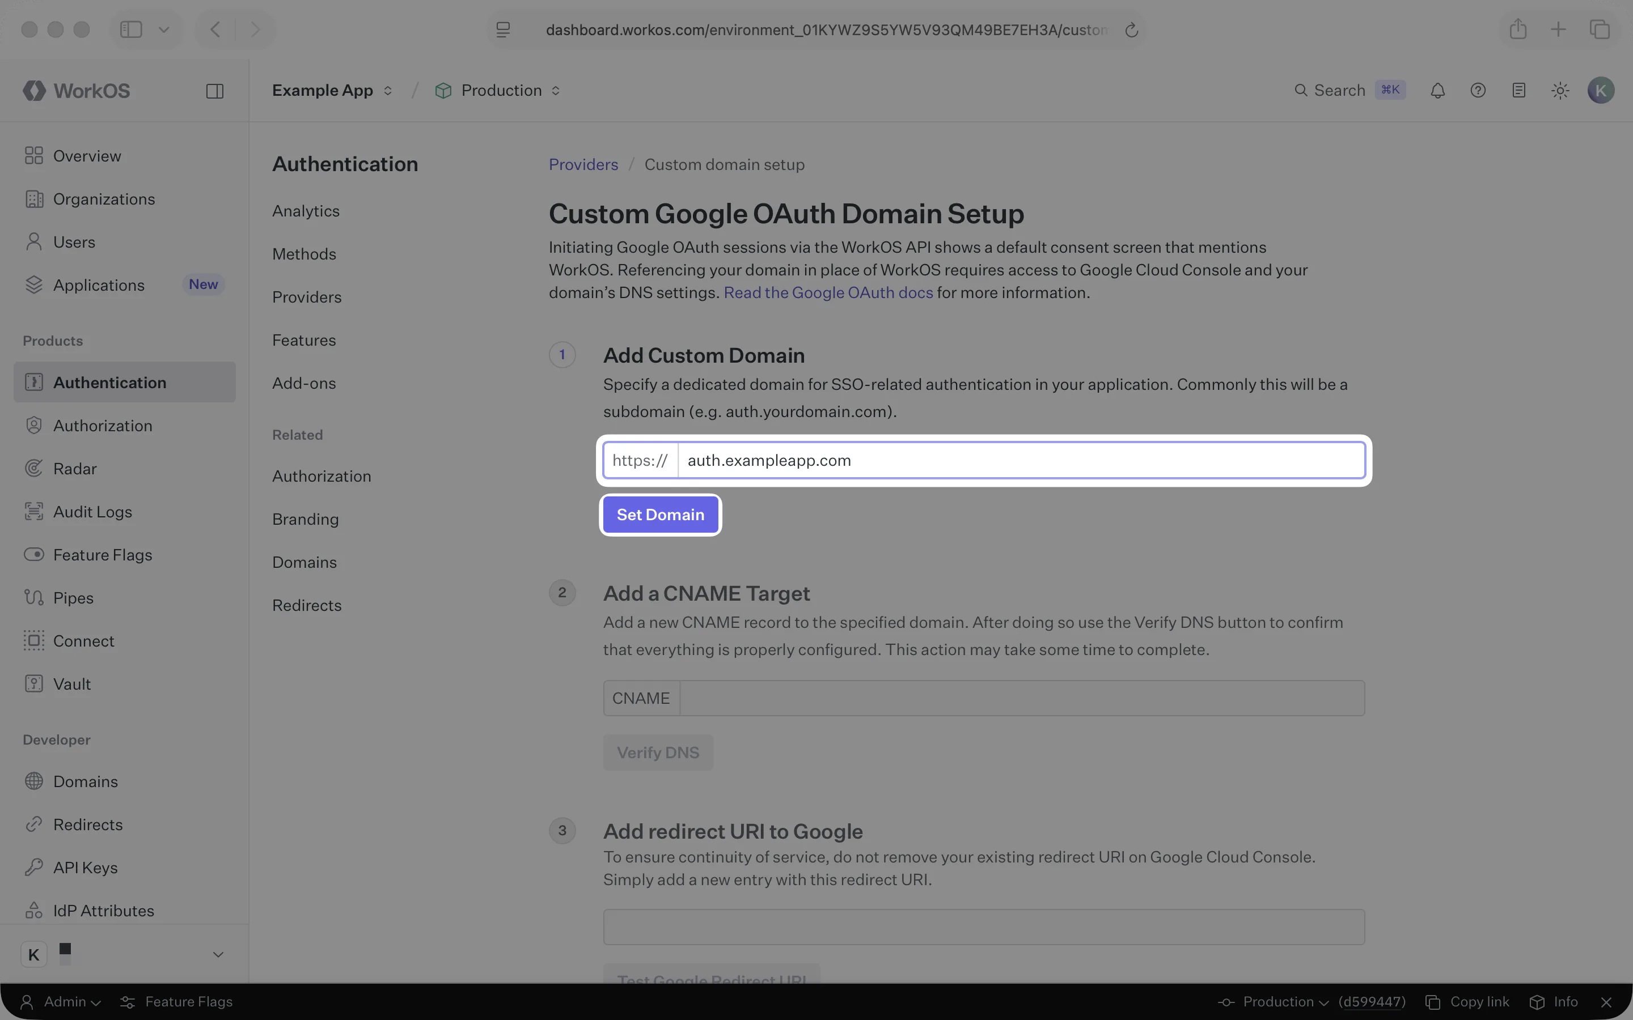Open browser sidebar dropdown chevron
The width and height of the screenshot is (1633, 1020).
[x=163, y=29]
